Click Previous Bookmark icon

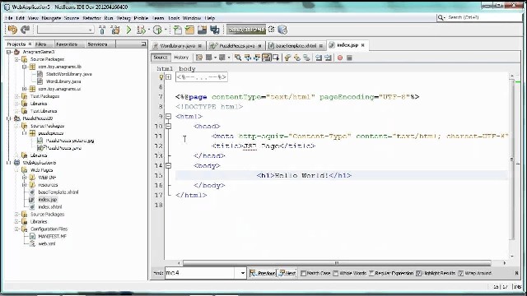click(287, 58)
